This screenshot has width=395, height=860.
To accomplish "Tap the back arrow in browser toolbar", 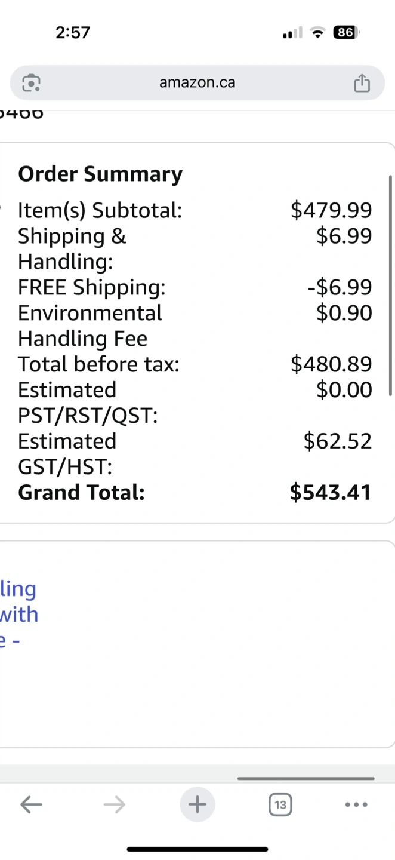I will pos(31,804).
